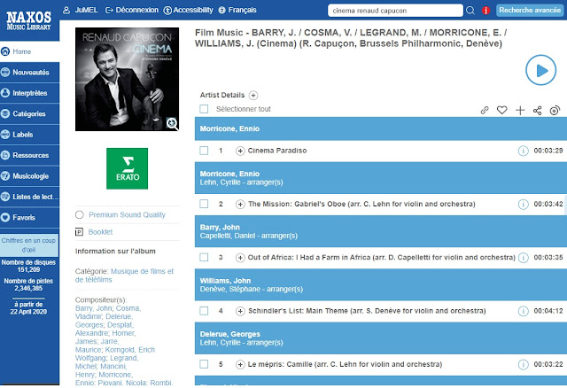Change language via Français

coord(237,10)
